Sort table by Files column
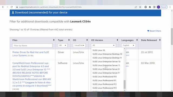The width and height of the screenshot is (173, 97). pyautogui.click(x=54, y=40)
